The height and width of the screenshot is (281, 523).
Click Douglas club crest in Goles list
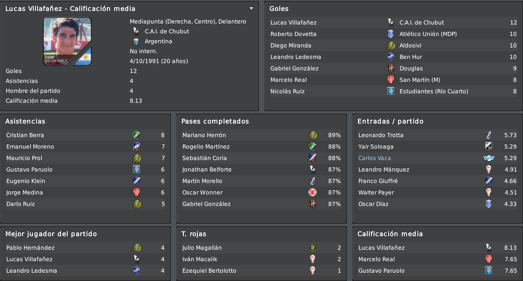pos(391,68)
